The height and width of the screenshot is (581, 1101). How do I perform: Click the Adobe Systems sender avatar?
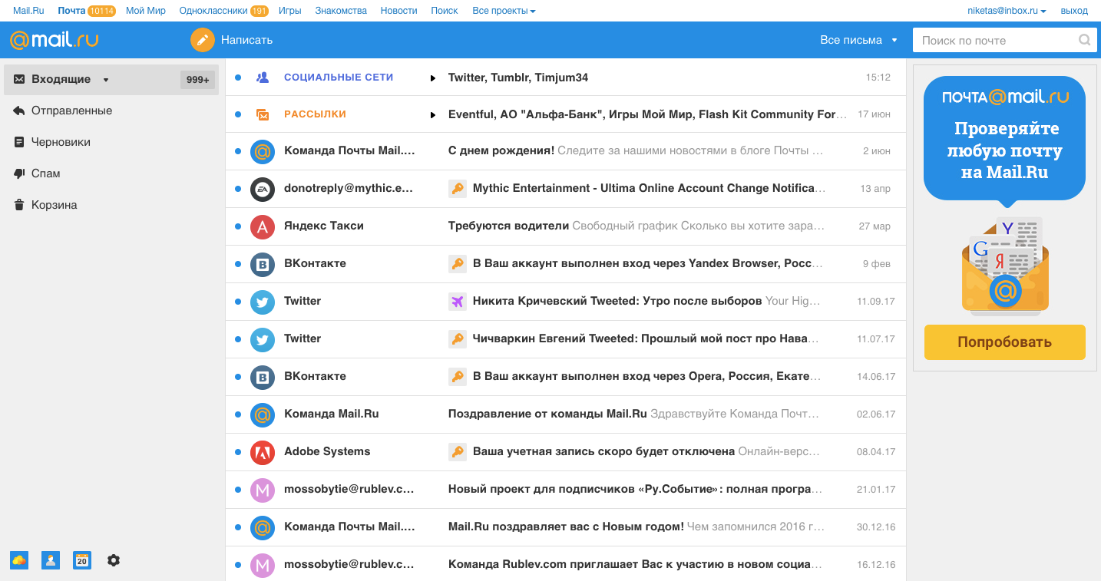click(x=263, y=452)
